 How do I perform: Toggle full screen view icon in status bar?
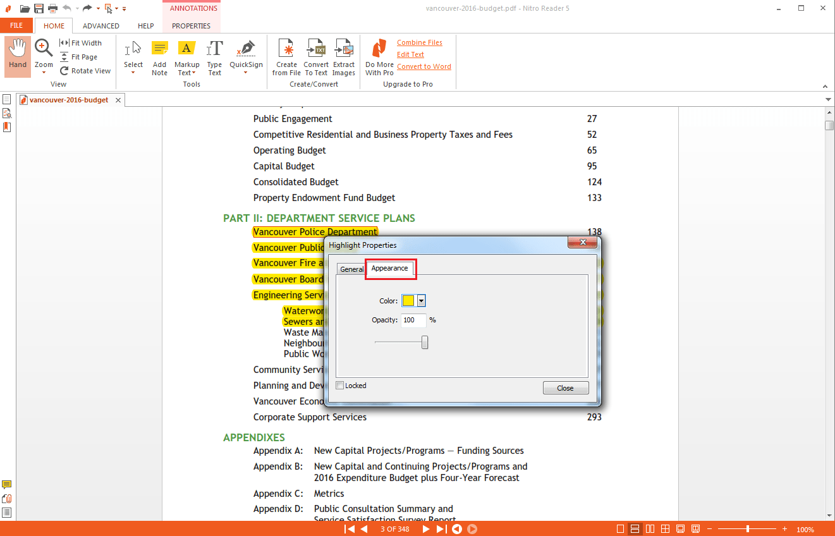point(681,529)
